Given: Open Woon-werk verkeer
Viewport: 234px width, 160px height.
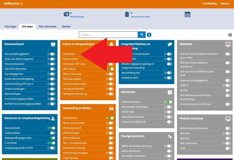Looking at the screenshot, I should click(x=74, y=123).
